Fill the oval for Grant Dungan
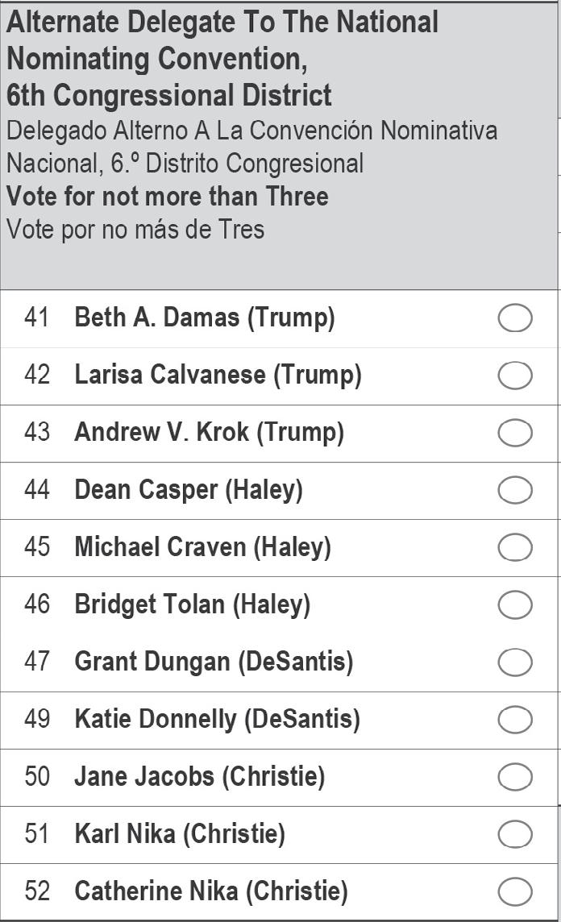Screen dimensions: 561x922 pyautogui.click(x=515, y=662)
